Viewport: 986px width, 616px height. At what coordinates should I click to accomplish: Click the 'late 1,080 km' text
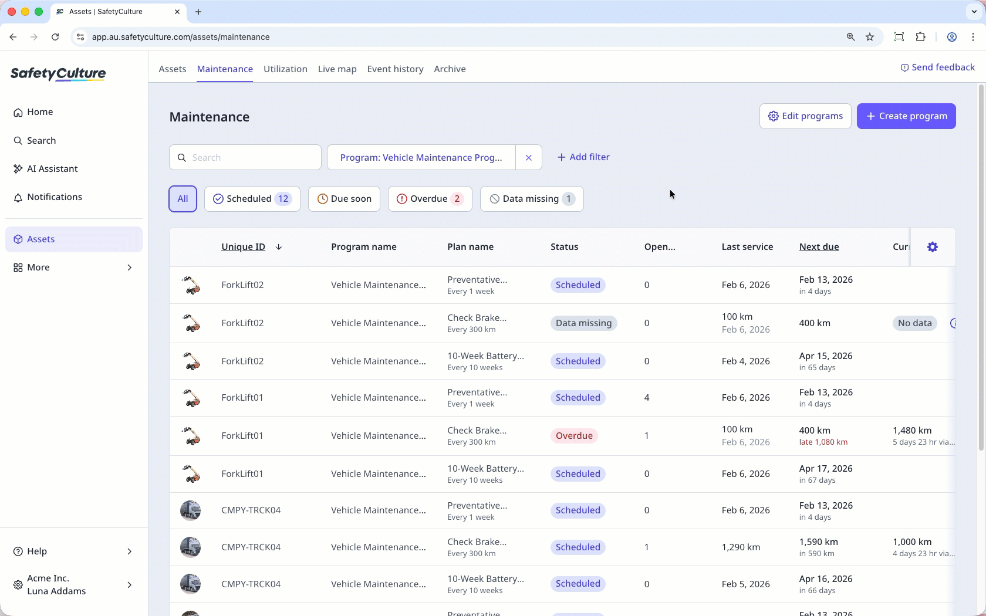click(x=823, y=442)
